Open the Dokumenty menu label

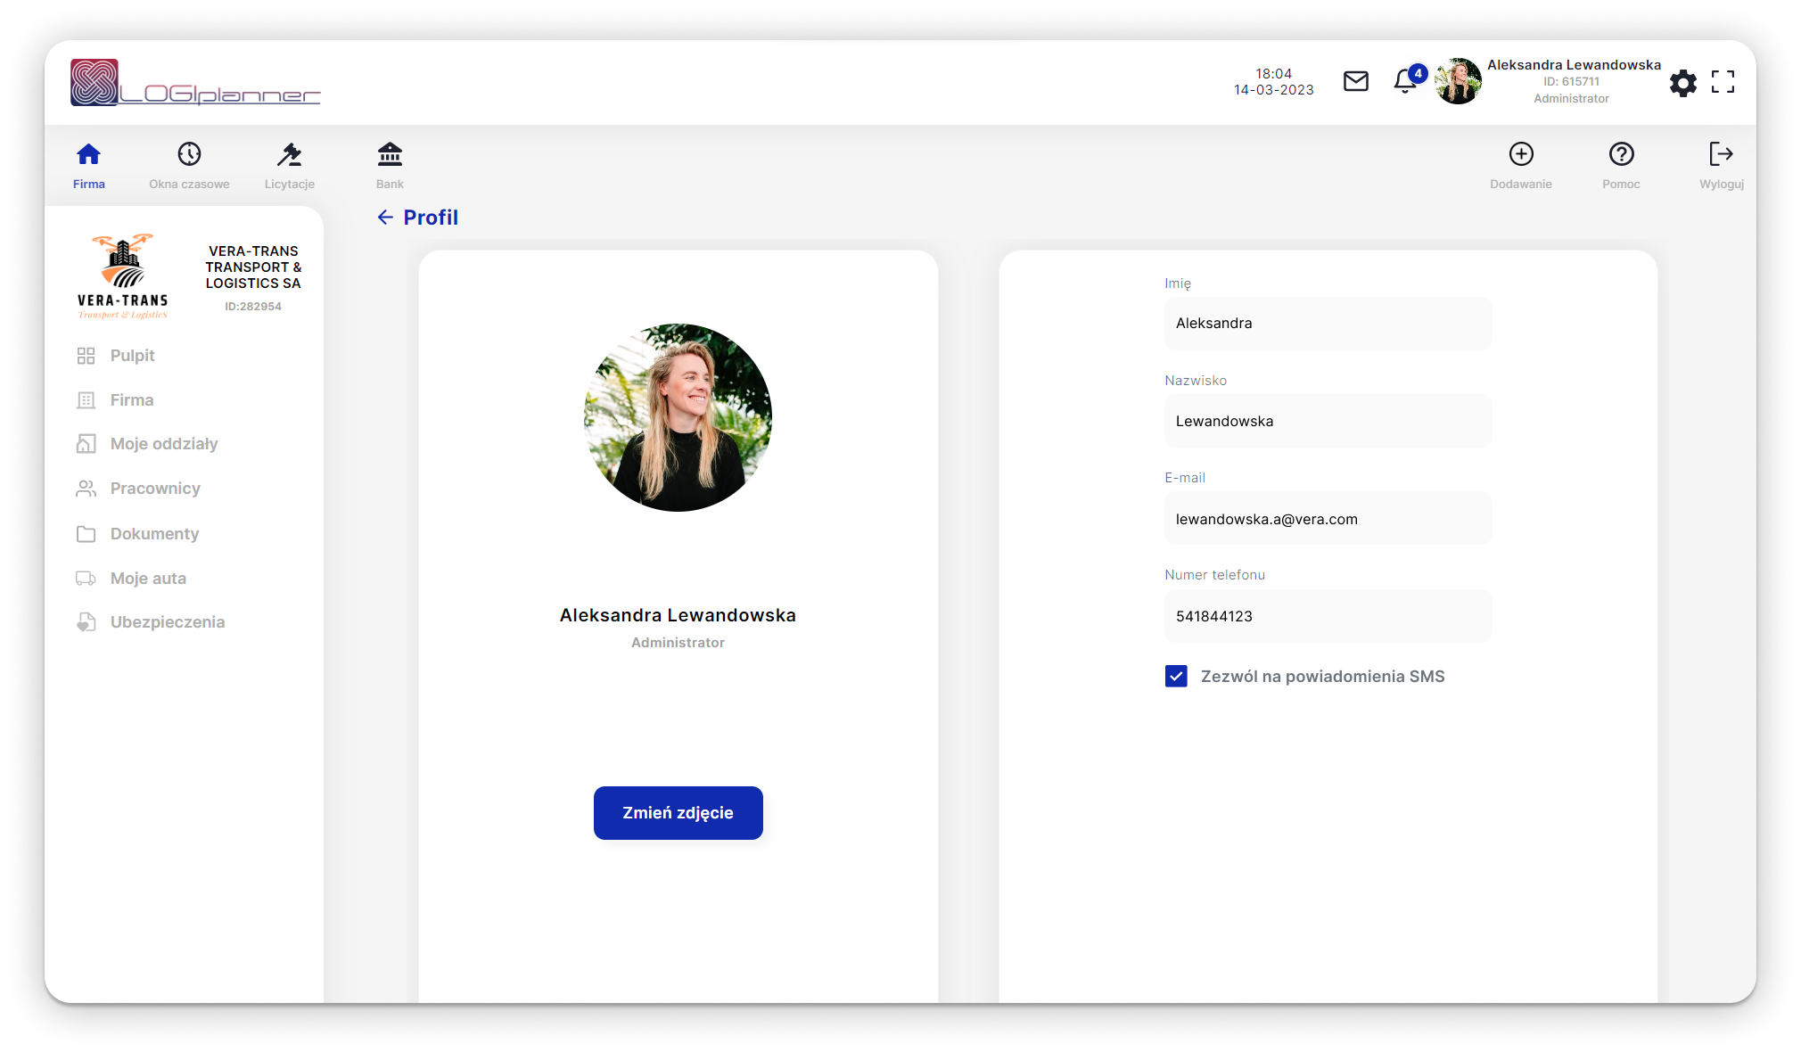154,534
